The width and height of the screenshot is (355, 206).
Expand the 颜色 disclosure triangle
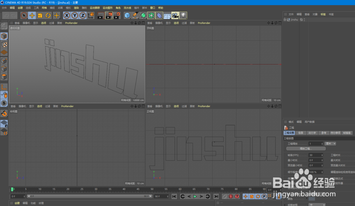tap(307, 199)
